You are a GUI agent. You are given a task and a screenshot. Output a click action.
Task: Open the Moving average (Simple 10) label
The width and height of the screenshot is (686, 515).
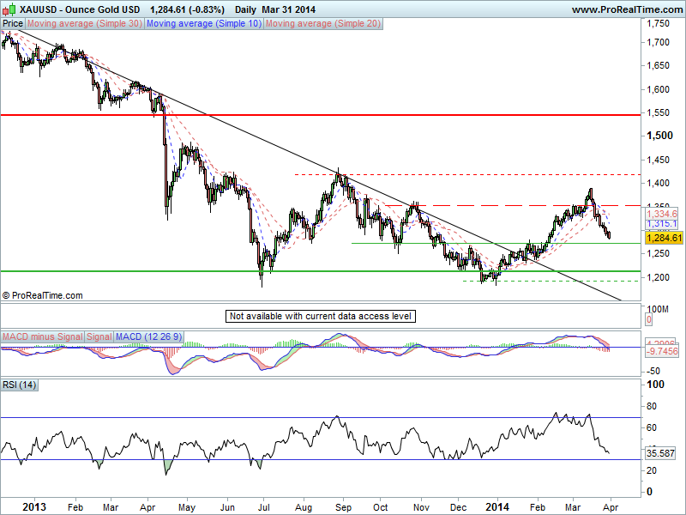point(204,24)
